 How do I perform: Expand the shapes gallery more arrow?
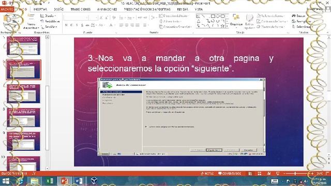coord(228,26)
